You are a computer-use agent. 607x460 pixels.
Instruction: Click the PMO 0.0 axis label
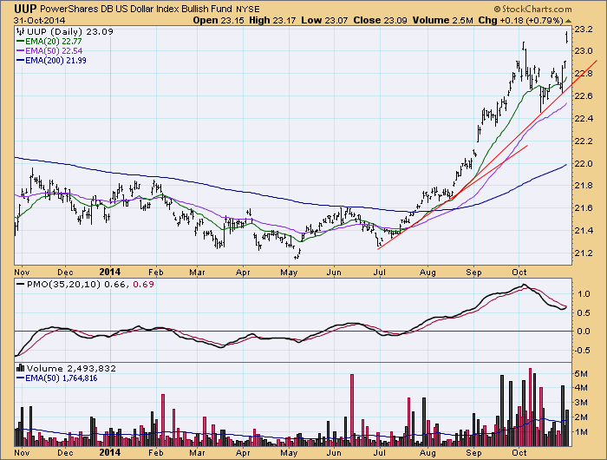coord(582,332)
